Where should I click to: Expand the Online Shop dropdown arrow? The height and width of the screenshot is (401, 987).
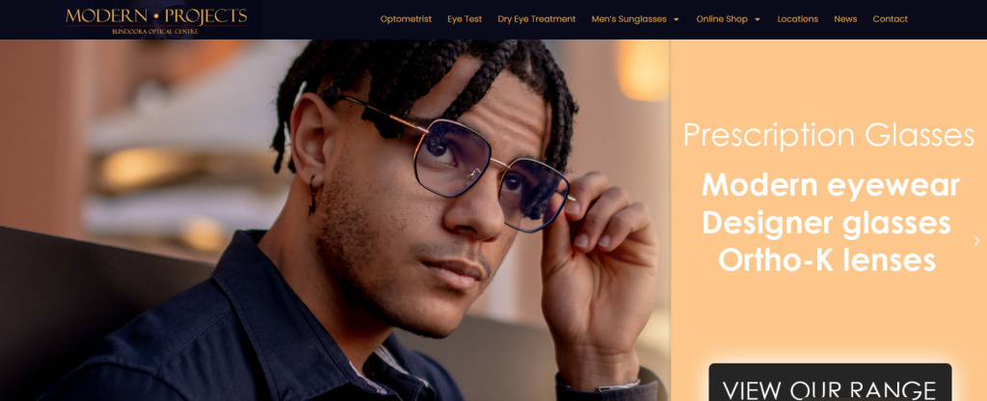pos(758,19)
